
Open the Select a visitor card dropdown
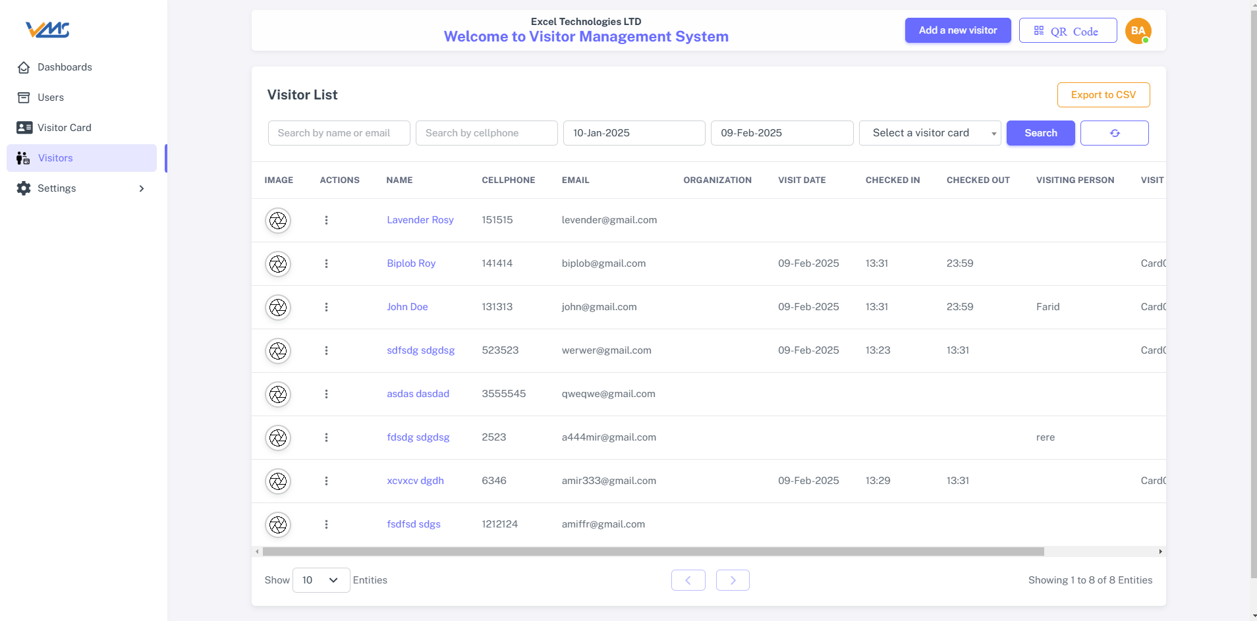click(x=929, y=133)
